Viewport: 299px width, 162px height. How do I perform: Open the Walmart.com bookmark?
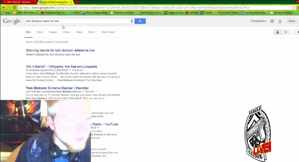click(x=149, y=13)
